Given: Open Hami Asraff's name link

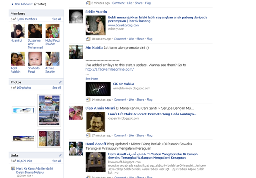Looking at the screenshot, I should tap(96, 144).
